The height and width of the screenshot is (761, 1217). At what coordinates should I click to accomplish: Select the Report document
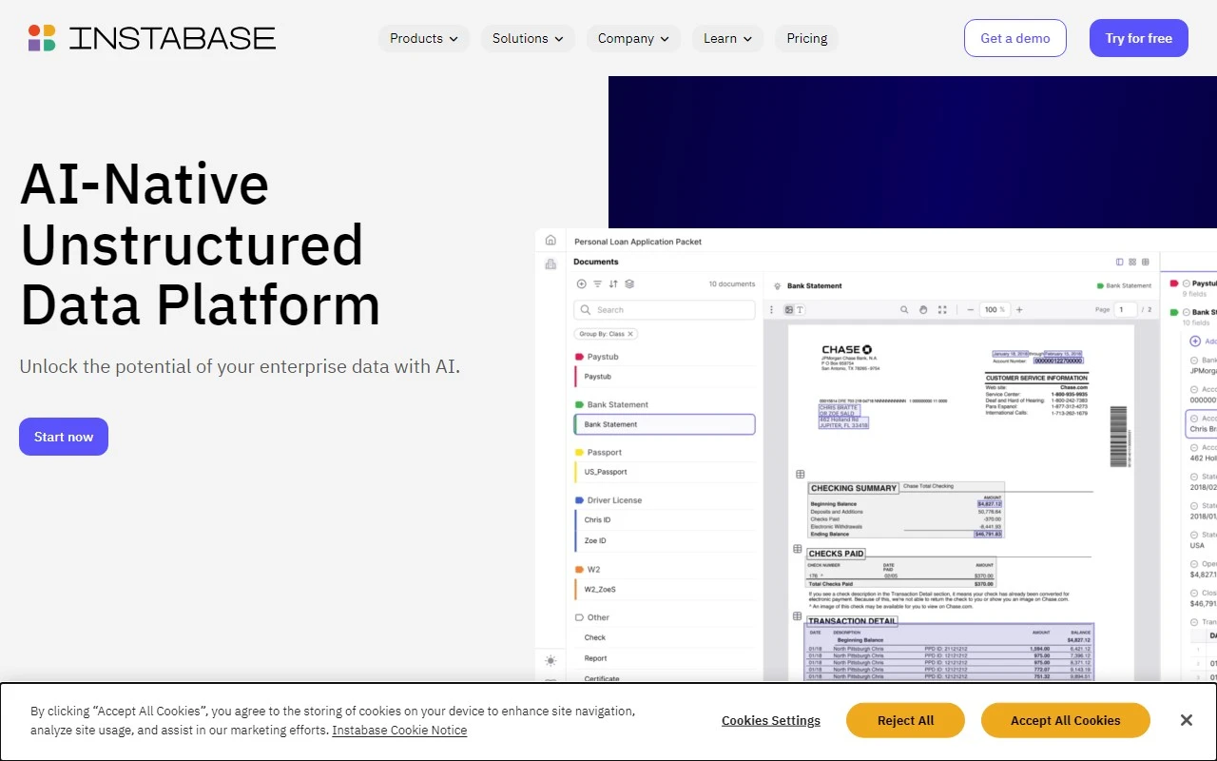tap(665, 658)
